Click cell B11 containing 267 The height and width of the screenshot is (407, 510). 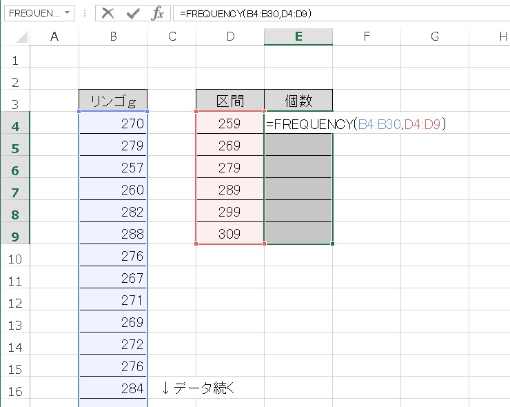pos(113,277)
